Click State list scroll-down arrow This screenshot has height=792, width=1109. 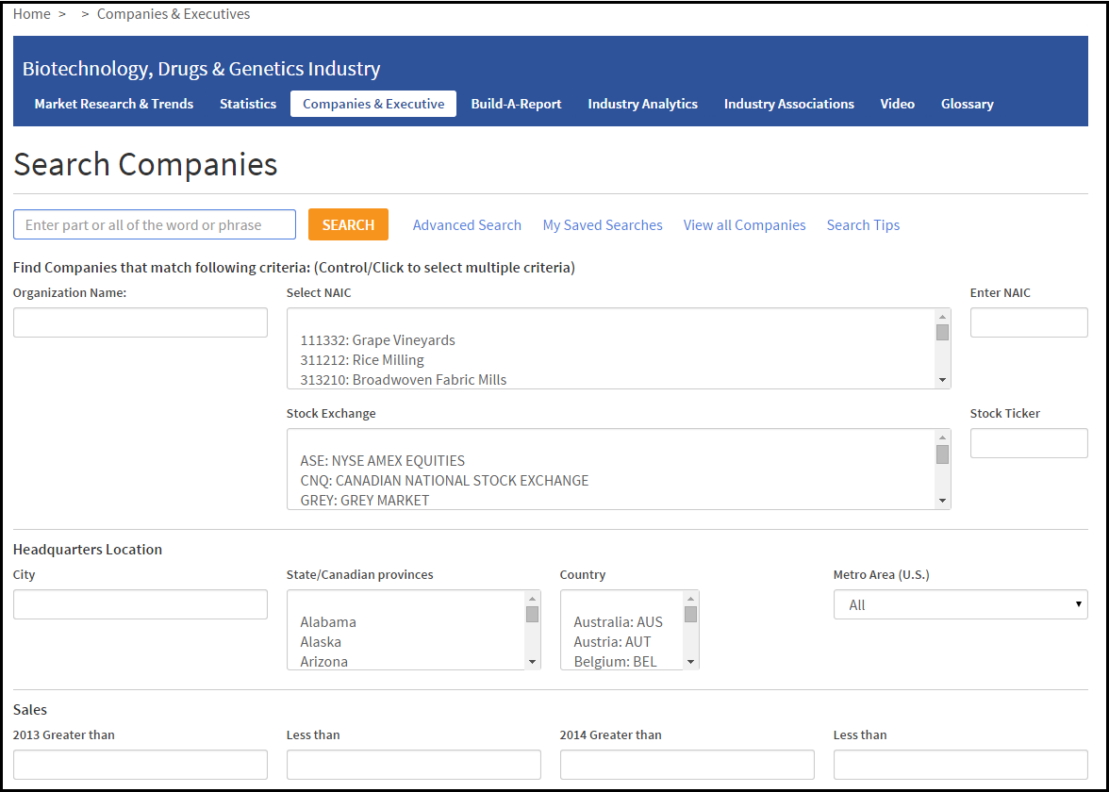(x=532, y=663)
